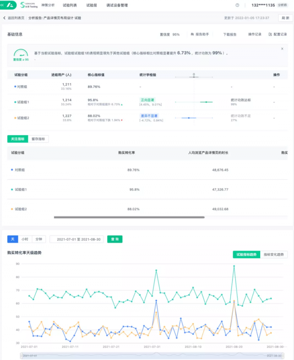Open account dropdown 132****1135
Screen dimensions: 294x360
pyautogui.click(x=264, y=5)
